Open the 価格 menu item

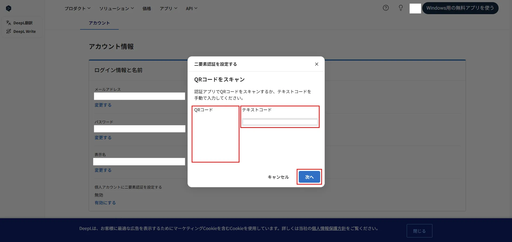coord(147,9)
